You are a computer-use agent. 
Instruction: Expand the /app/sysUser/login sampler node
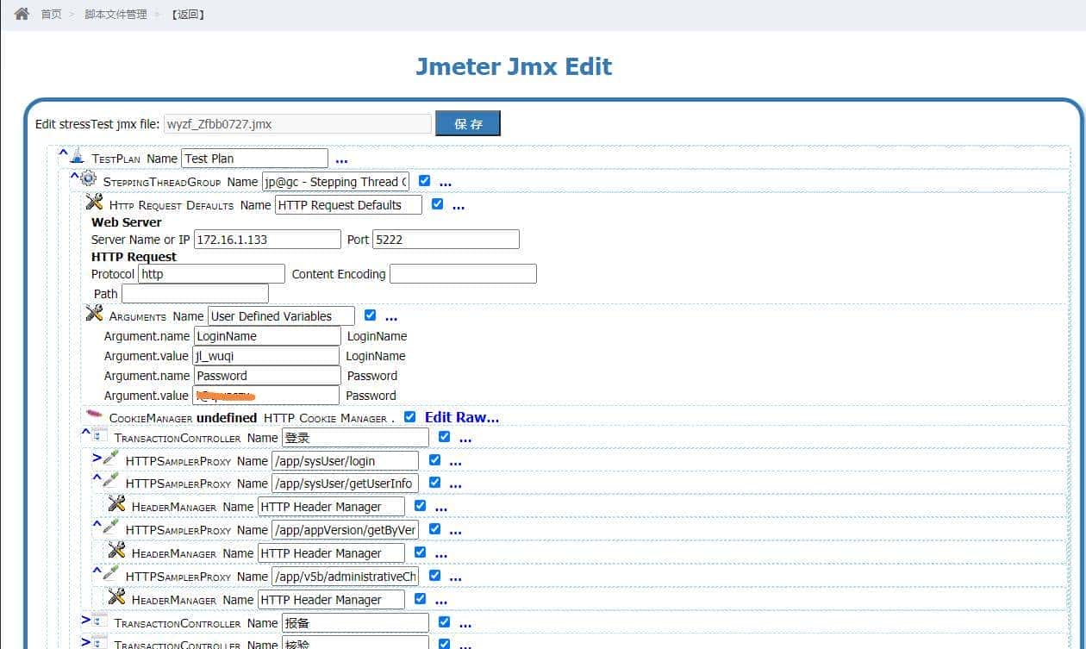(97, 459)
